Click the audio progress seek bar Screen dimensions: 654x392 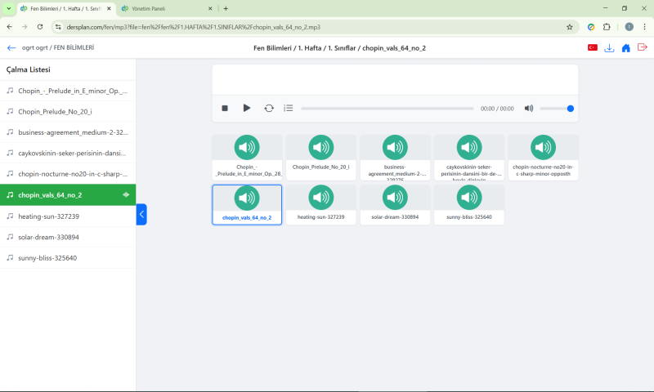[388, 108]
